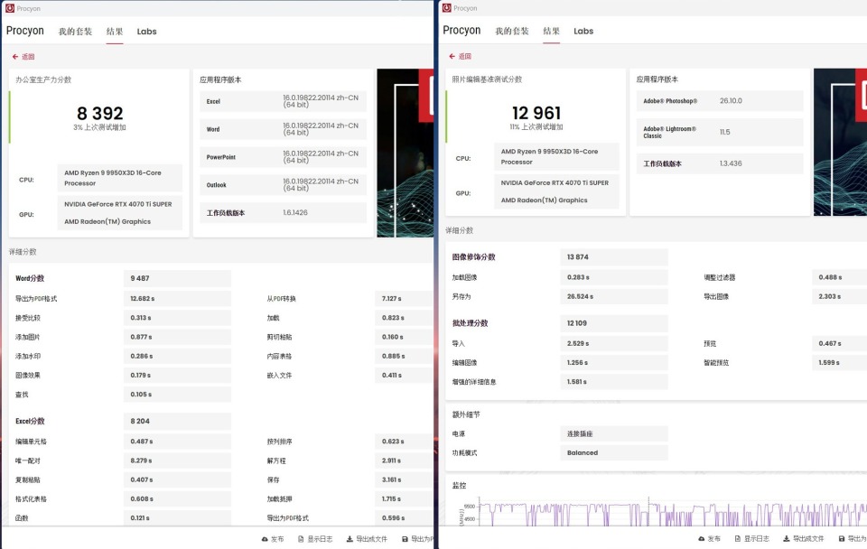
Task: Click the save icon beside 导出为 in right window
Action: [842, 538]
